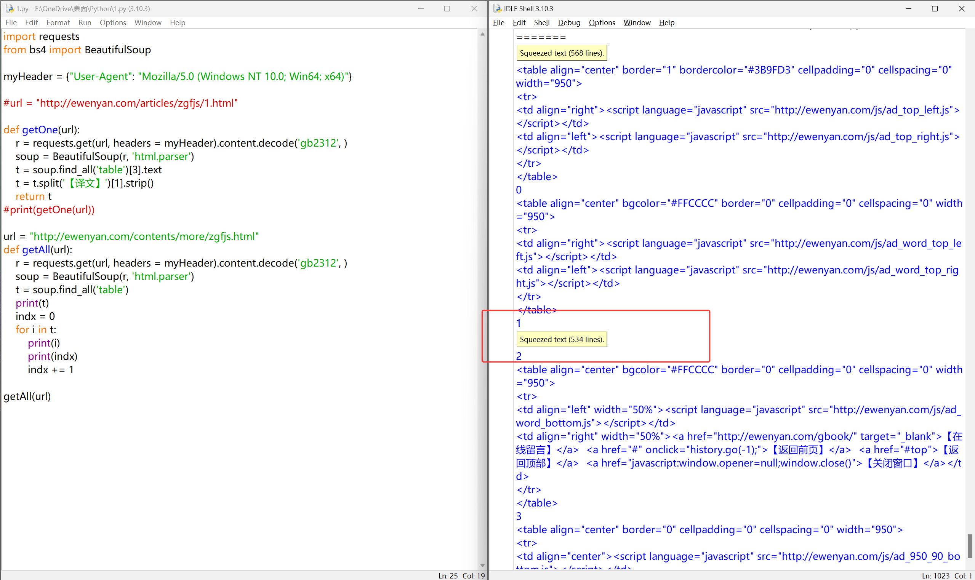Click editor scrollbar down arrow
The image size is (975, 580).
[x=482, y=565]
